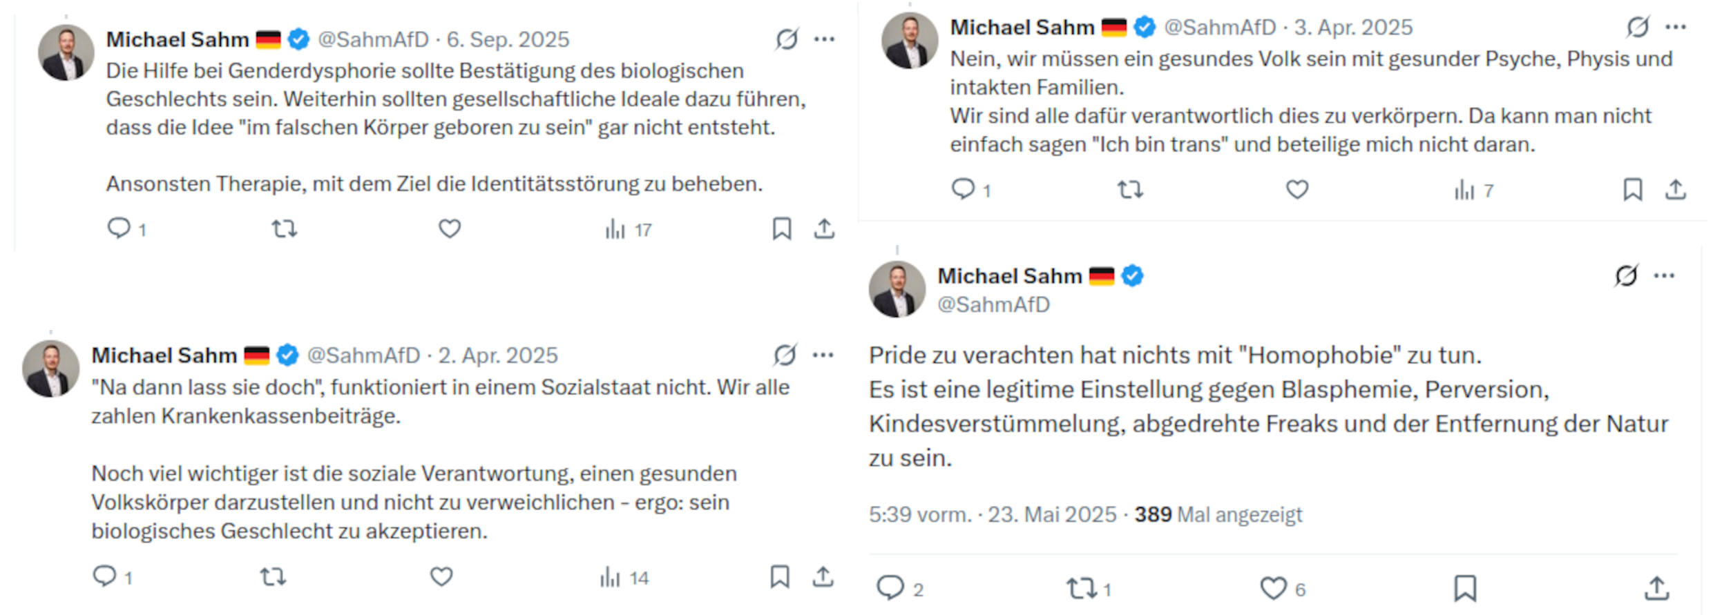The image size is (1713, 615).
Task: Bookmark the 23. Mai 2025 tweet
Action: [1464, 588]
